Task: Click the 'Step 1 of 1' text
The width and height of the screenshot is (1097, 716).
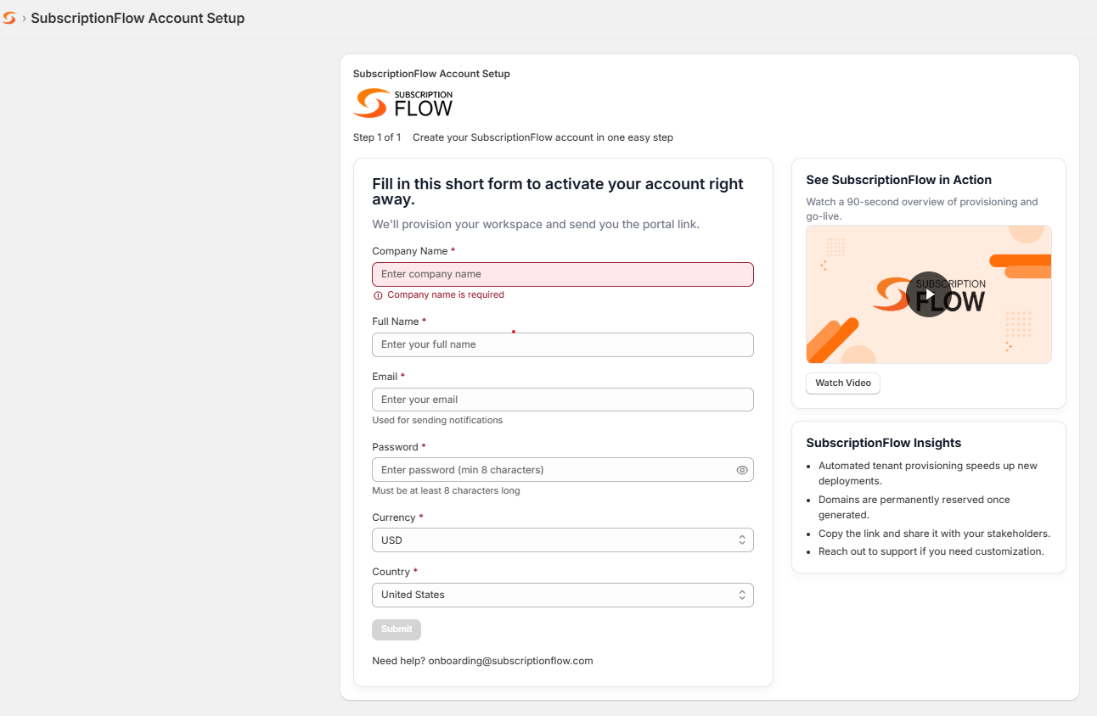Action: (377, 137)
